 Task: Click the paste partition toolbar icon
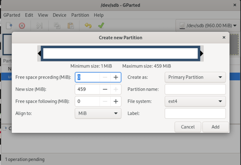71,26
